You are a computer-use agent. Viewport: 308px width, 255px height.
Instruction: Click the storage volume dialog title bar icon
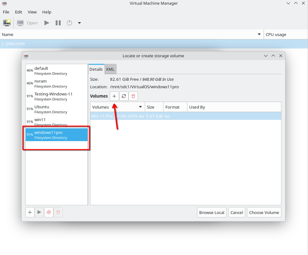point(26,56)
